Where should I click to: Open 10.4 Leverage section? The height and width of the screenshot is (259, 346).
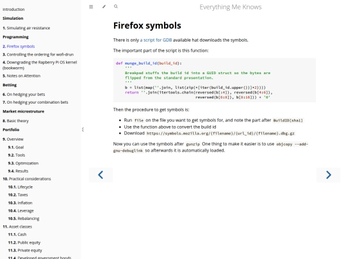[21, 211]
